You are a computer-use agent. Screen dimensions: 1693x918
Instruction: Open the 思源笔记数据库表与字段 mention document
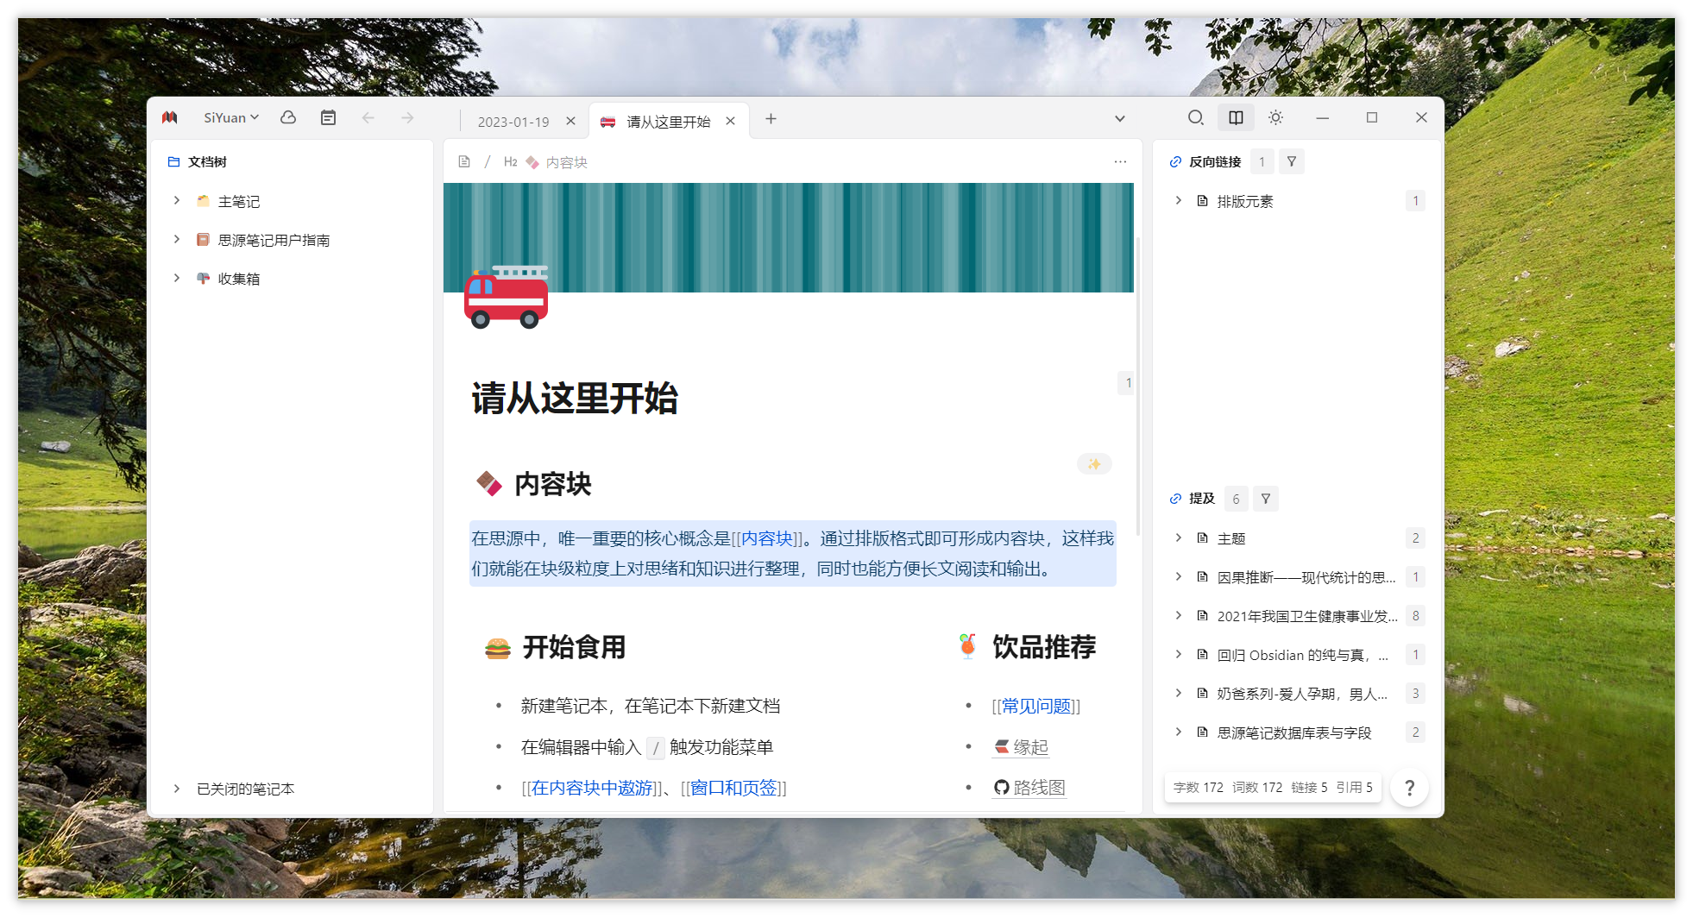click(1294, 733)
